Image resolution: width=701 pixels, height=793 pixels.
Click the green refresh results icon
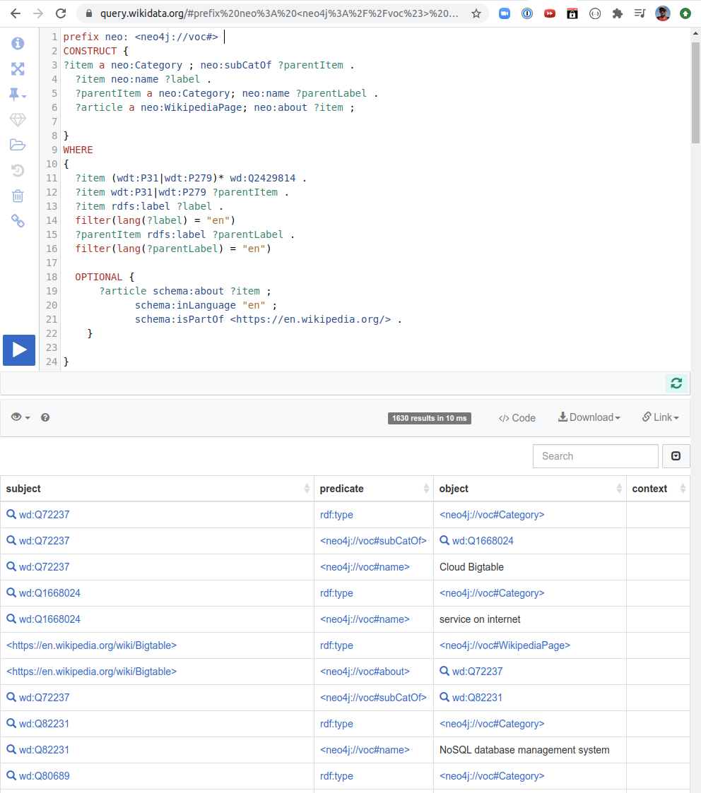click(677, 383)
